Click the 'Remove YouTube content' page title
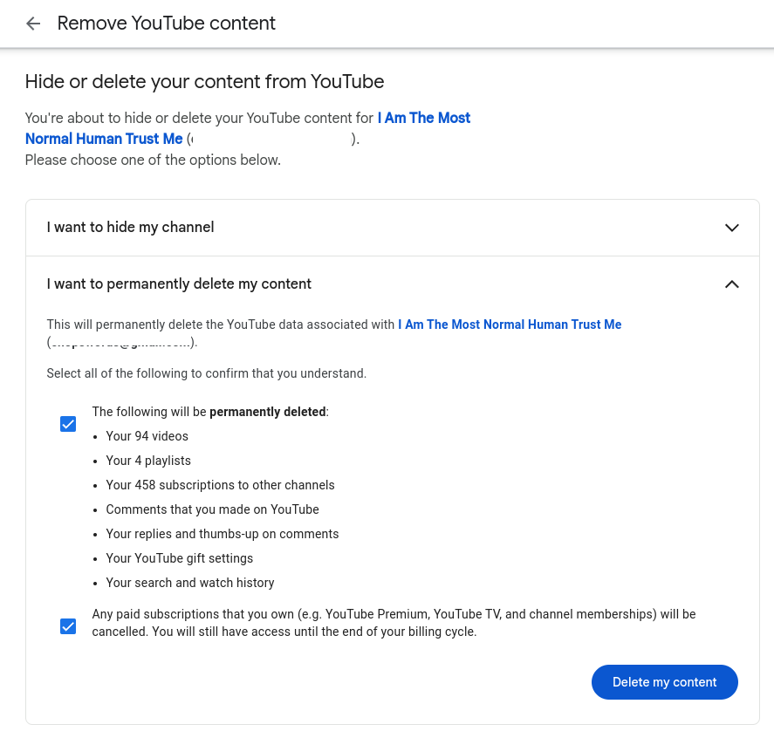The height and width of the screenshot is (738, 774). pyautogui.click(x=167, y=24)
